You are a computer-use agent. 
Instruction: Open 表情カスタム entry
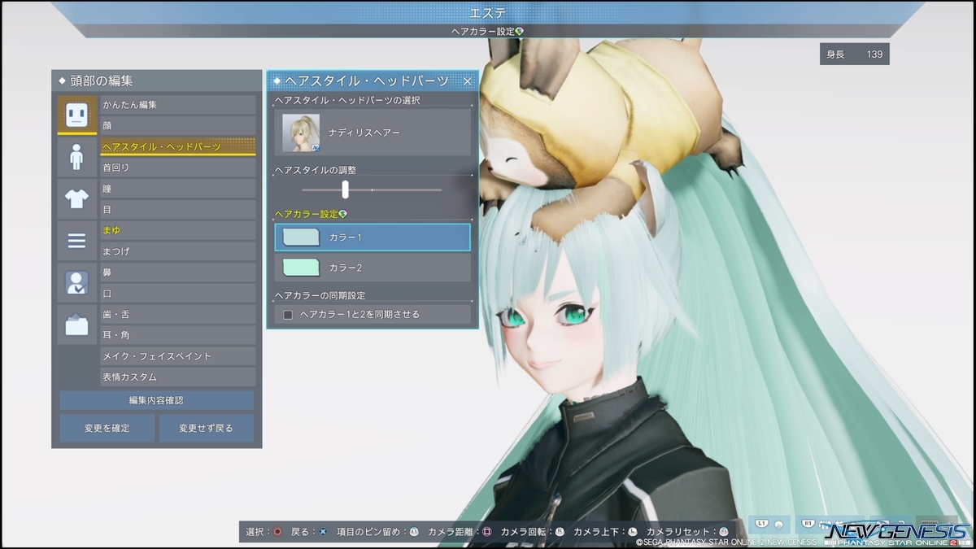[x=177, y=377]
